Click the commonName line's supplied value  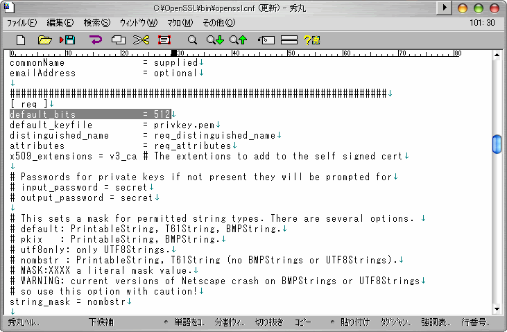click(176, 62)
